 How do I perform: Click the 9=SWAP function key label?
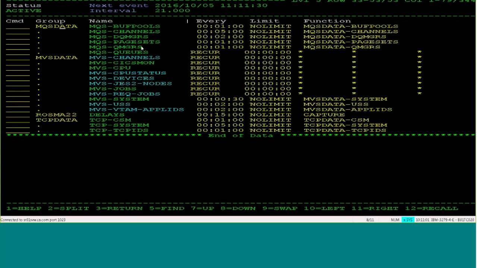(280, 208)
